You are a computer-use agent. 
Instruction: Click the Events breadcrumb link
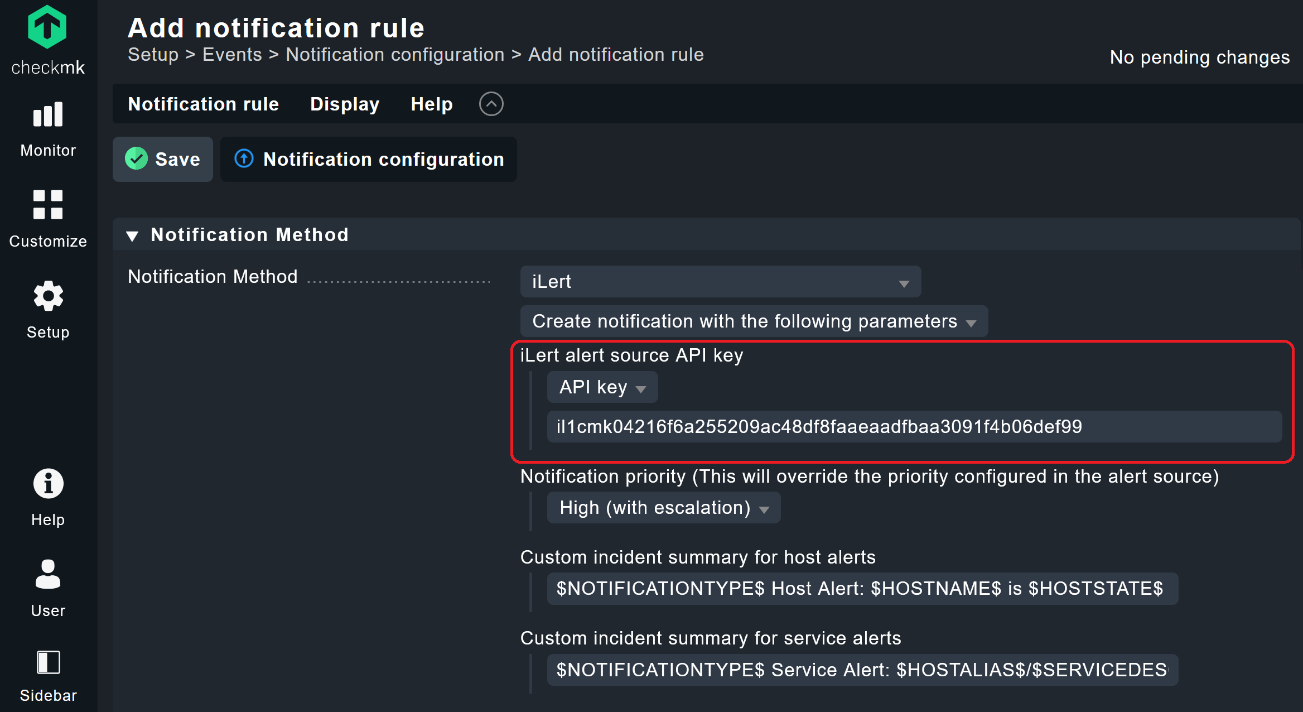pos(232,55)
